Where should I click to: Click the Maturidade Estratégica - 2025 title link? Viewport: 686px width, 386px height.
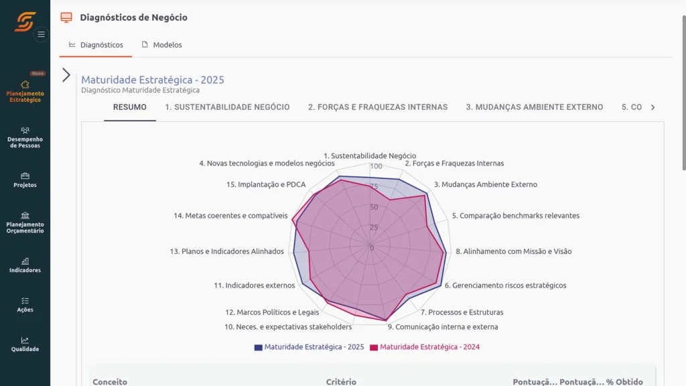pyautogui.click(x=153, y=80)
